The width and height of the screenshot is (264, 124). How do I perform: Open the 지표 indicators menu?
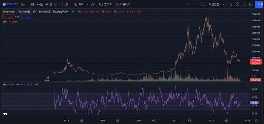(x=79, y=4)
